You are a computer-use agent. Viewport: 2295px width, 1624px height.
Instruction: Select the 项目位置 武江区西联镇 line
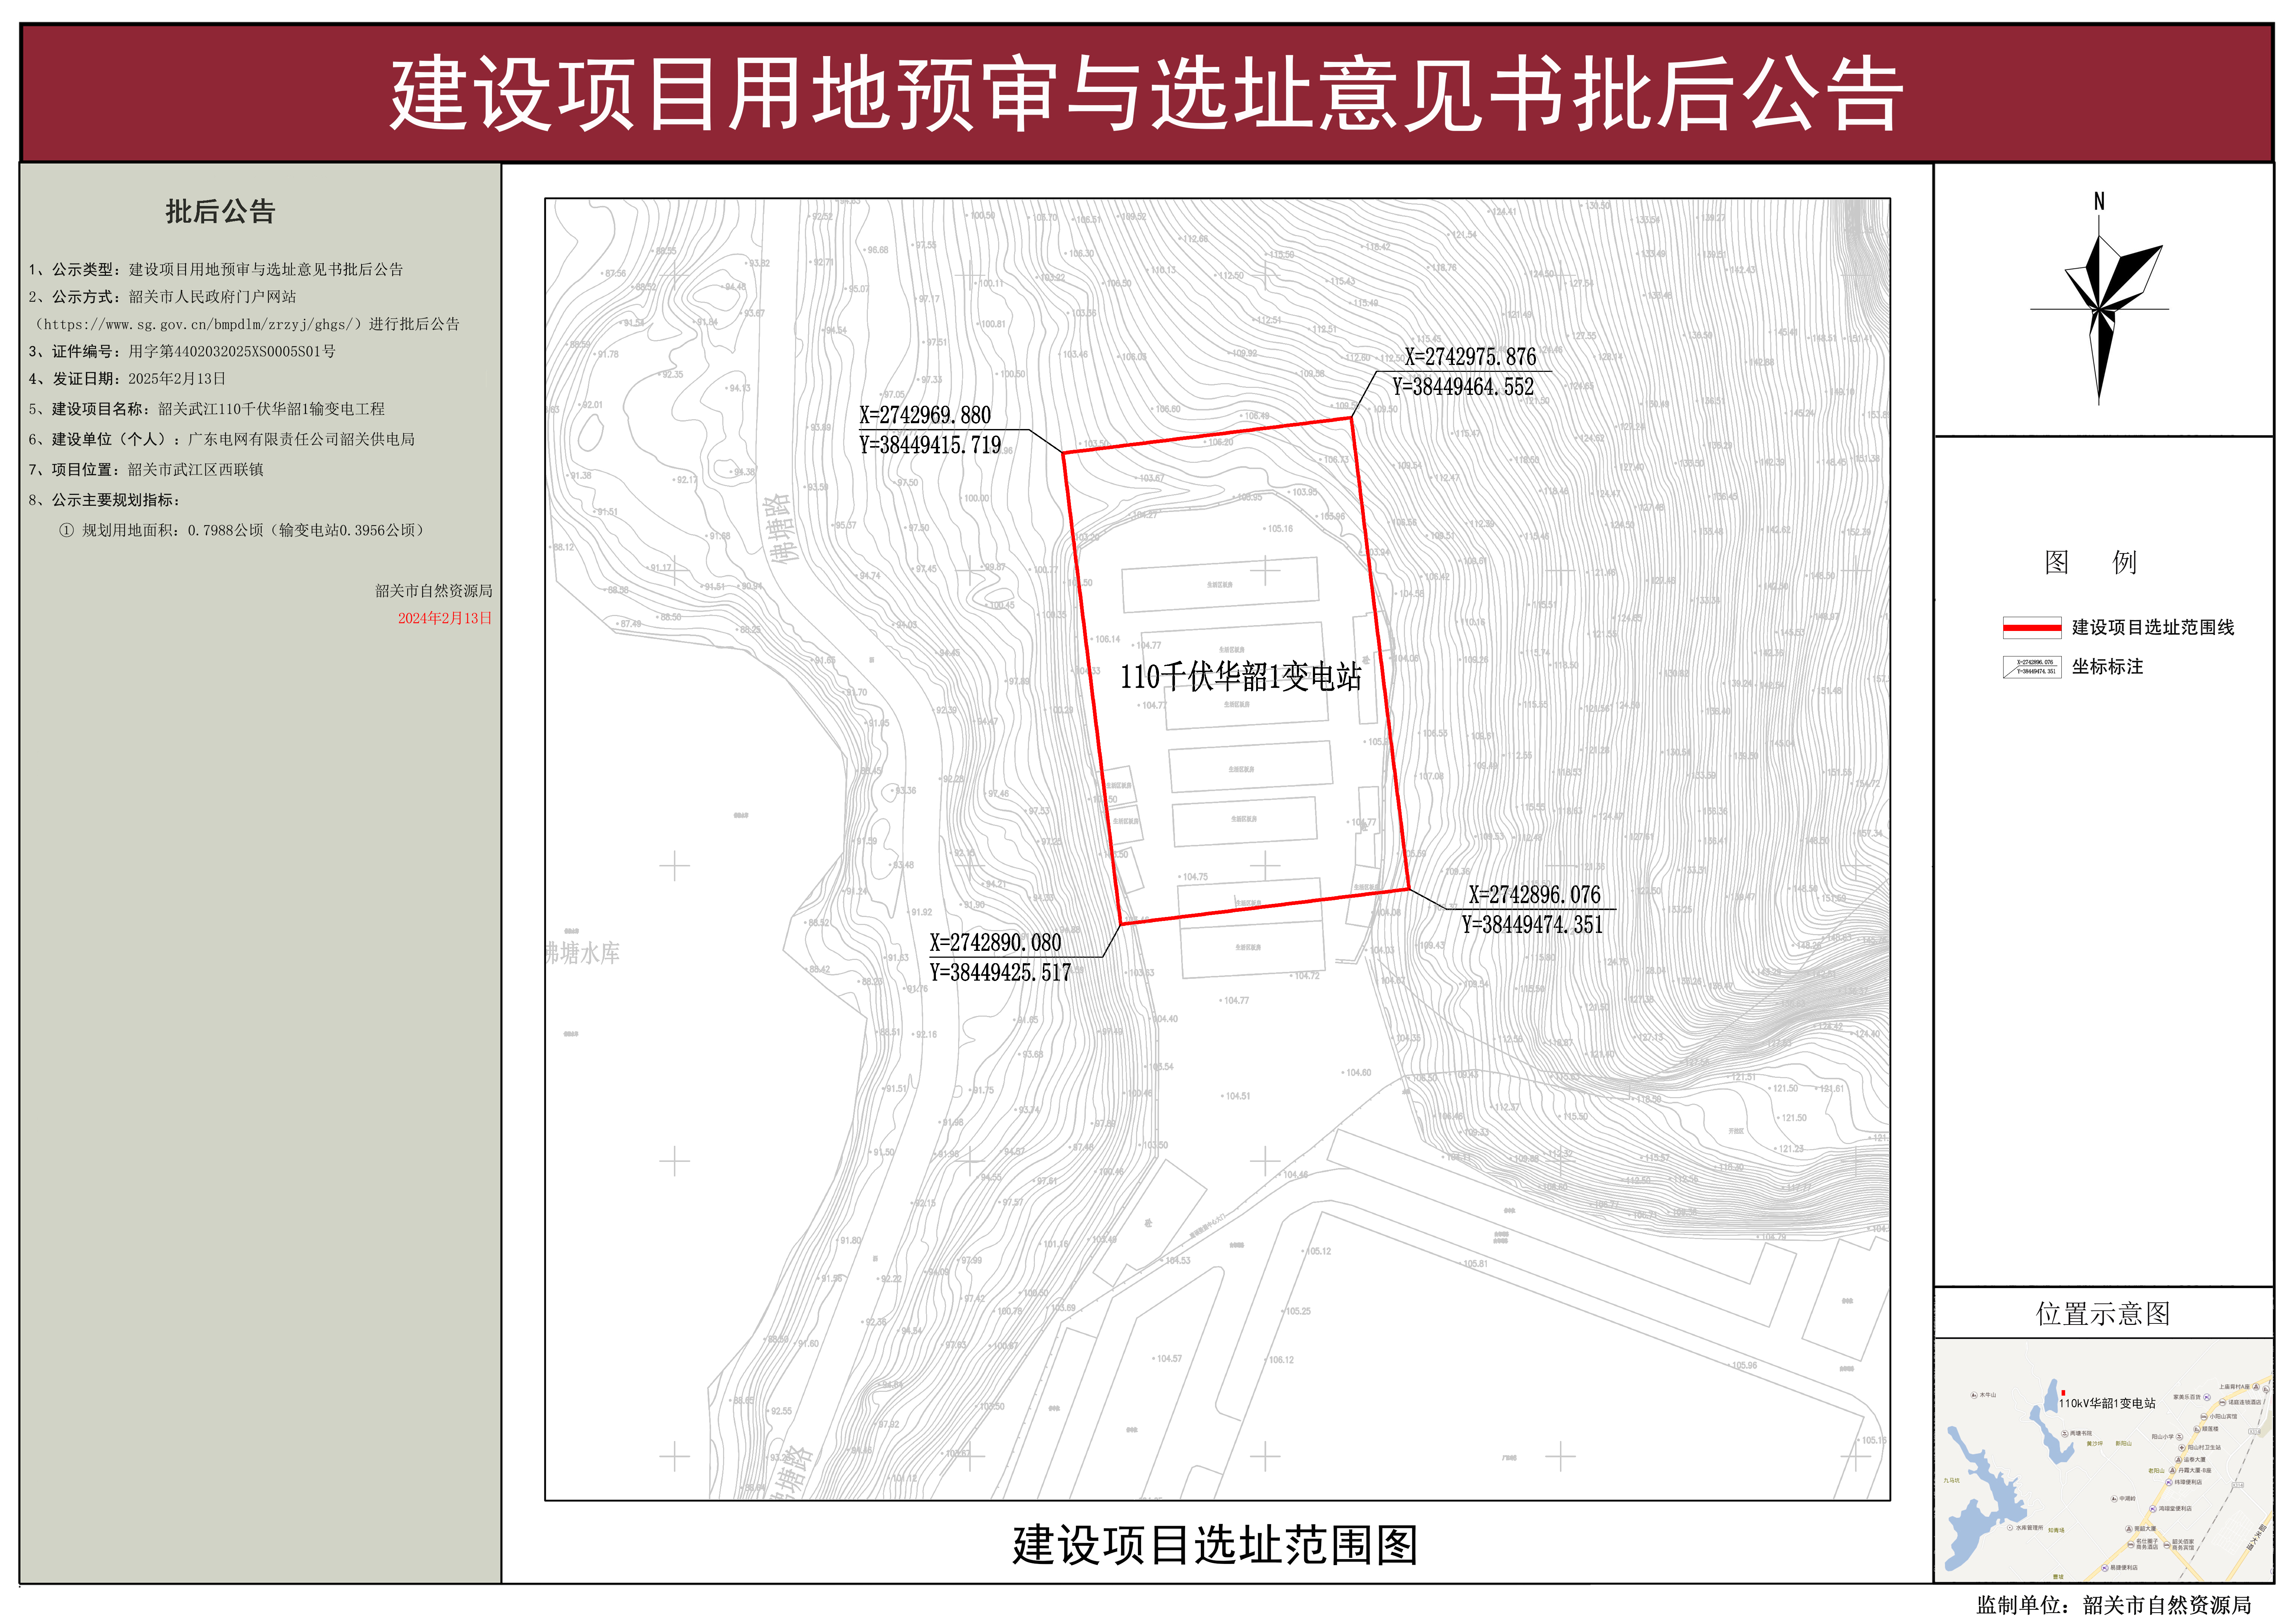click(x=146, y=470)
